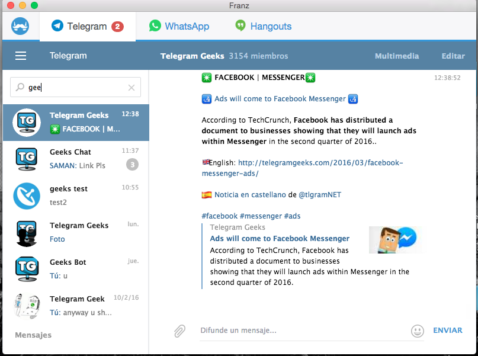Open the Franz mustache logo icon
The image size is (478, 356).
tap(20, 26)
